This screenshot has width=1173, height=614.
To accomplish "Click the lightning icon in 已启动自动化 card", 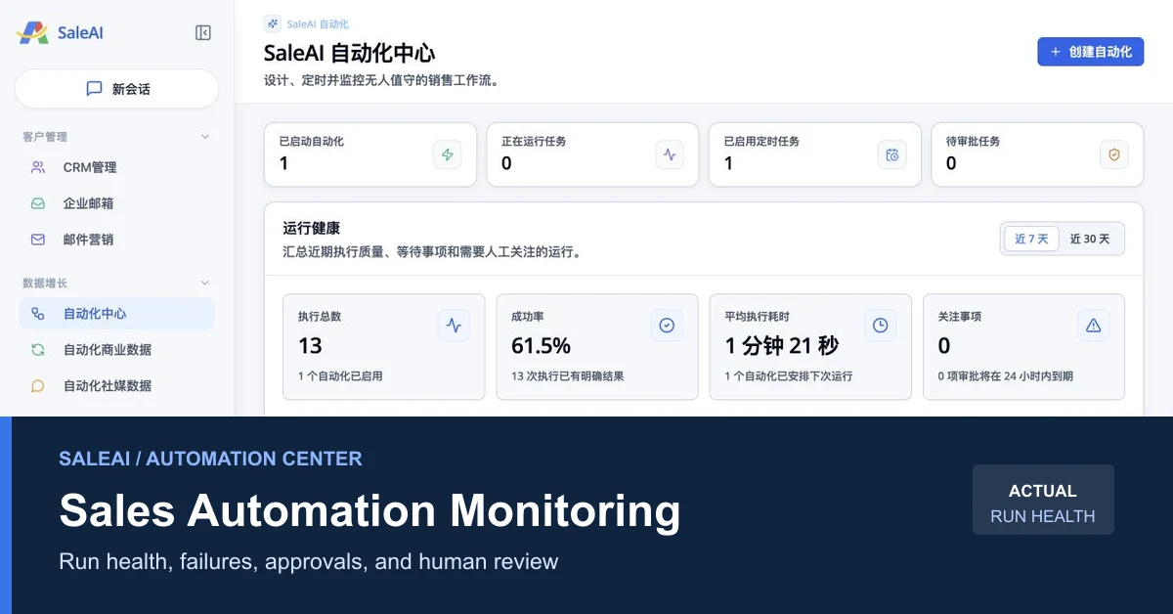I will [448, 154].
